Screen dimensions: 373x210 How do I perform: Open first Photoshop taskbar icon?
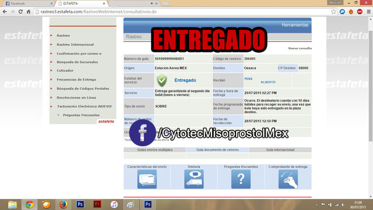(x=80, y=205)
